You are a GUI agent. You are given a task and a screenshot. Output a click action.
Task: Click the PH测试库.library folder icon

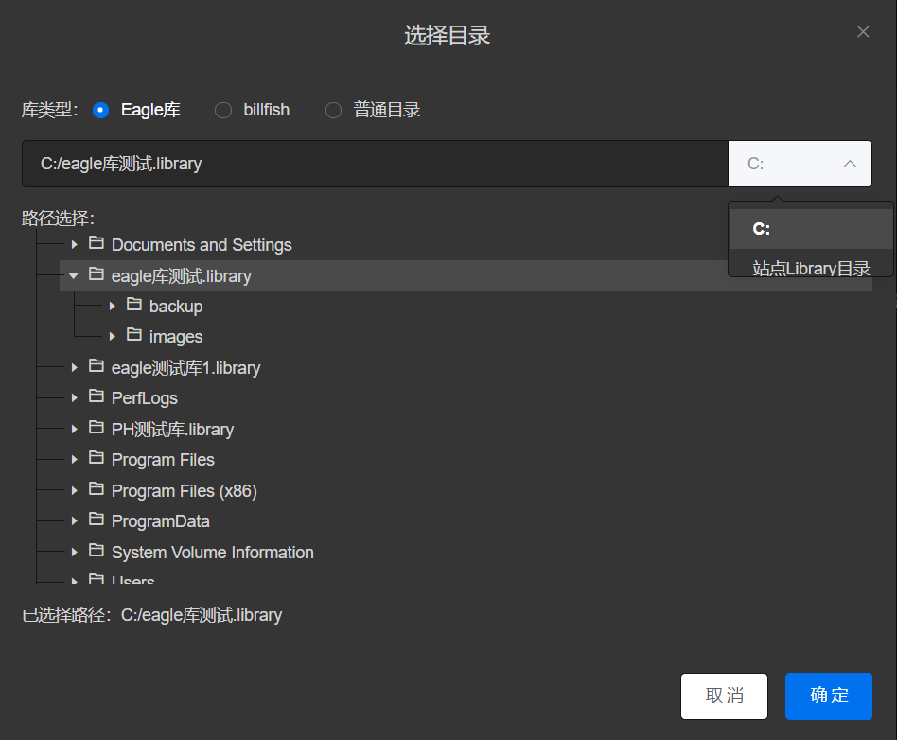[97, 428]
